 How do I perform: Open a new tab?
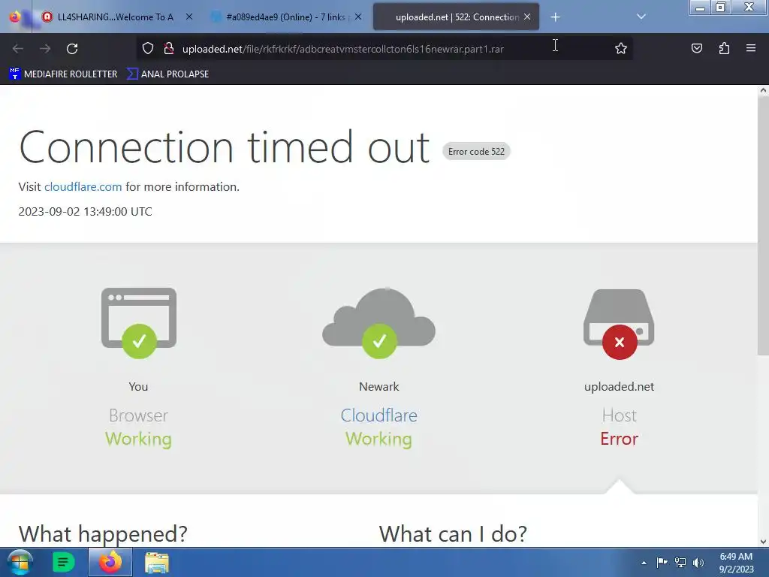tap(555, 17)
